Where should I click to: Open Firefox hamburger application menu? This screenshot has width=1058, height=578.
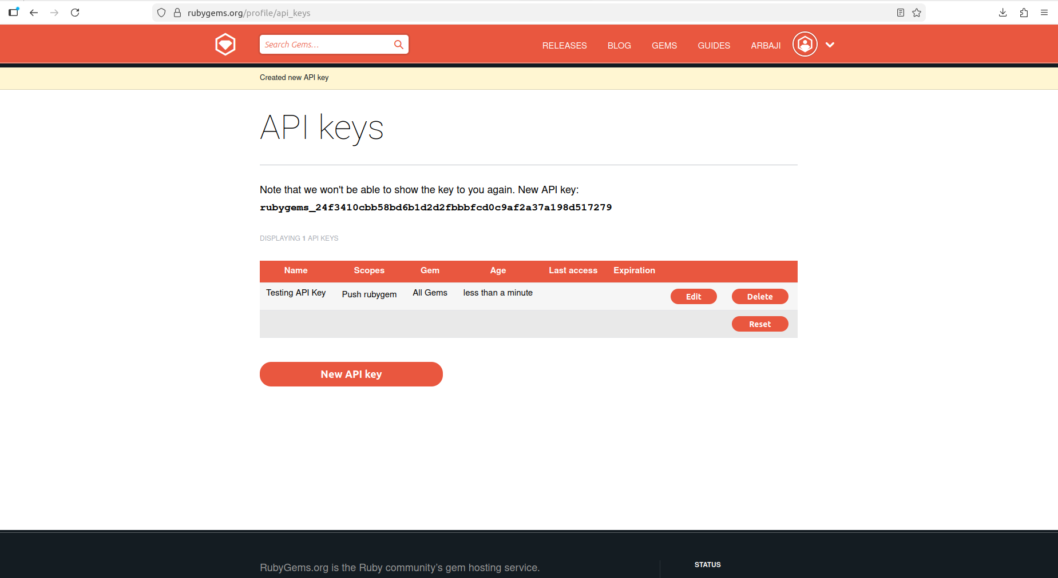point(1044,13)
